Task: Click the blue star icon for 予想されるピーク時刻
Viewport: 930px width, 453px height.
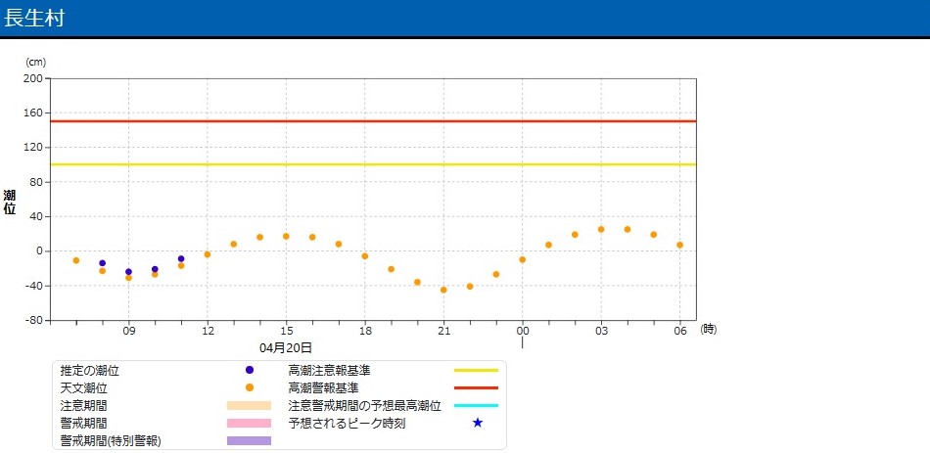Action: pyautogui.click(x=478, y=424)
